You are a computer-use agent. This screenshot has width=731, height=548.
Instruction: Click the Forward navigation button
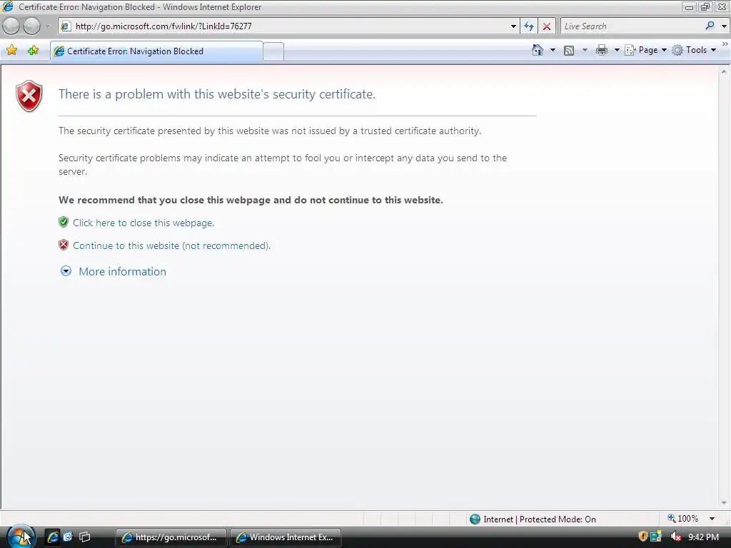[31, 26]
